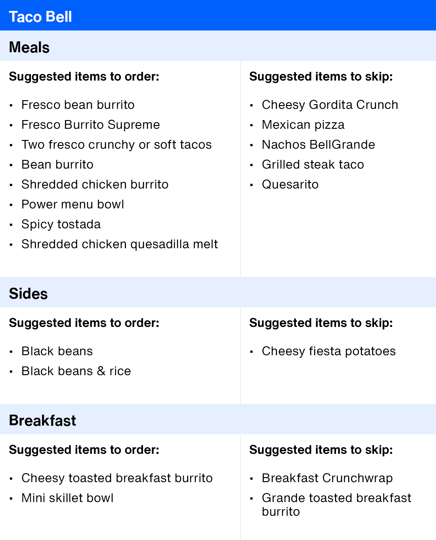Select the Sides section heading
The height and width of the screenshot is (540, 436).
coord(28,294)
